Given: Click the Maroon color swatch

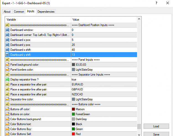Looking at the screenshot, I should click(x=73, y=109).
